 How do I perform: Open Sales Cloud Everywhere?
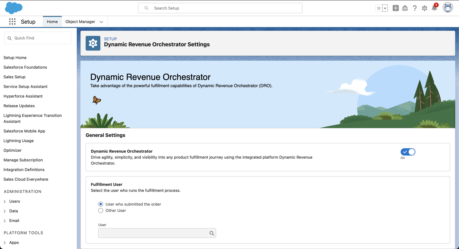coord(26,179)
